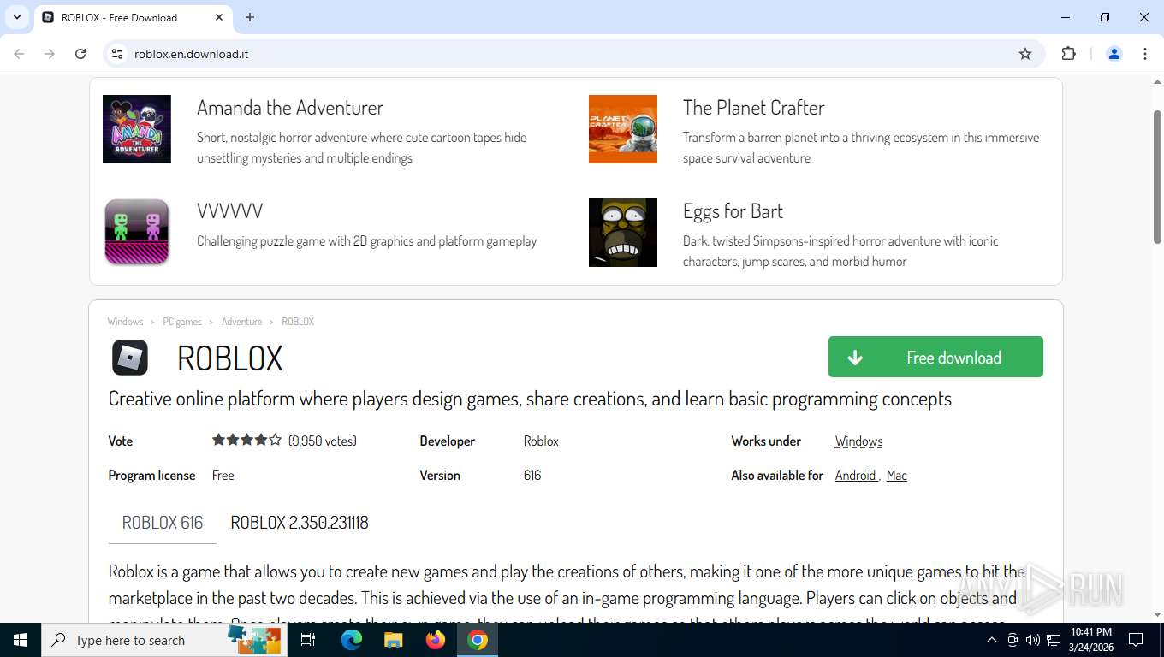Open File Explorer from taskbar

coord(394,640)
